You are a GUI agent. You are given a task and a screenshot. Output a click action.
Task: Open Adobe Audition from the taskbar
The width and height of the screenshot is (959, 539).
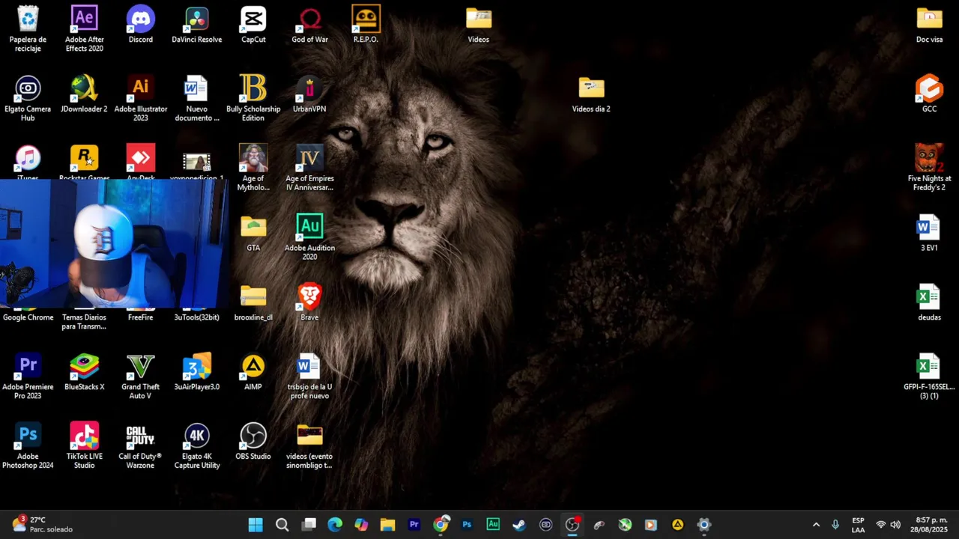click(x=493, y=525)
